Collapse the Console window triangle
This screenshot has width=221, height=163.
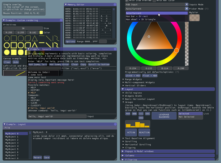coord(29,49)
